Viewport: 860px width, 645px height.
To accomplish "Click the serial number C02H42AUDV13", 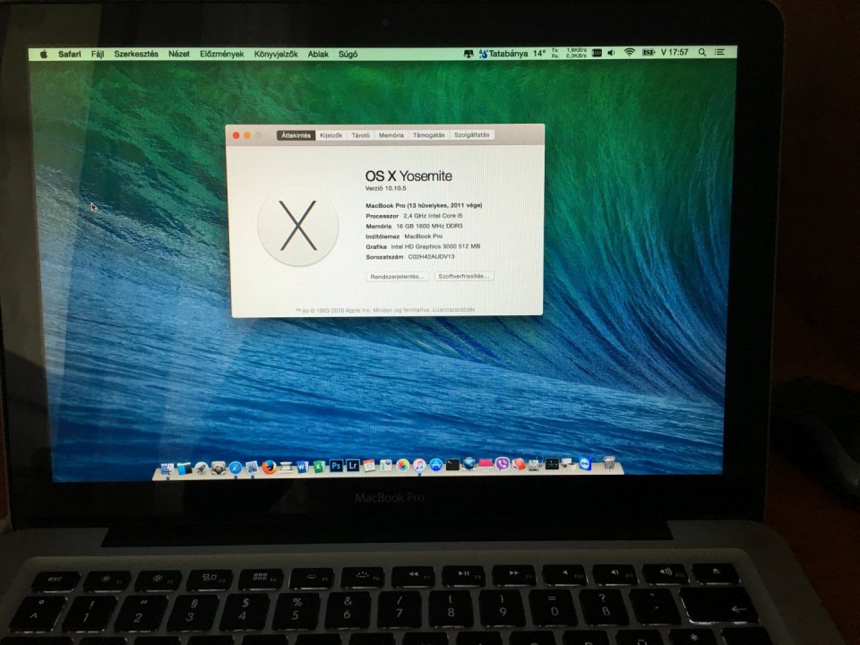I will pos(431,257).
